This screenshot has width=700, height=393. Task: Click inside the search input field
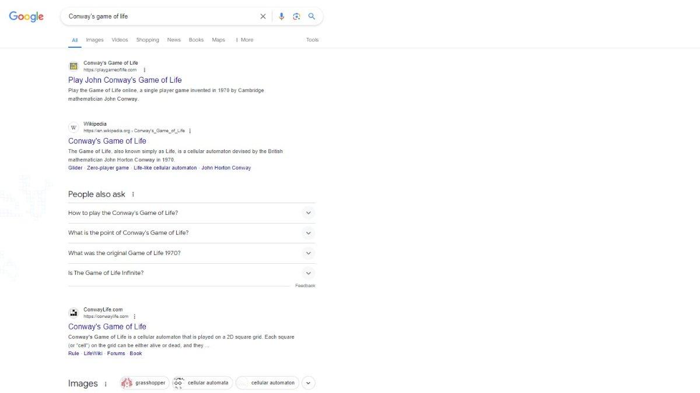click(x=157, y=16)
